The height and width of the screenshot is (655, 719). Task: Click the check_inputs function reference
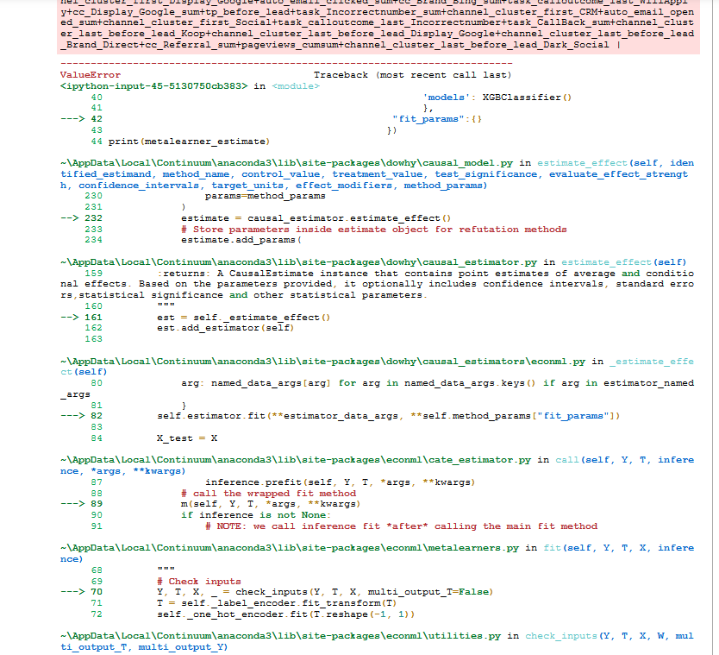[561, 636]
